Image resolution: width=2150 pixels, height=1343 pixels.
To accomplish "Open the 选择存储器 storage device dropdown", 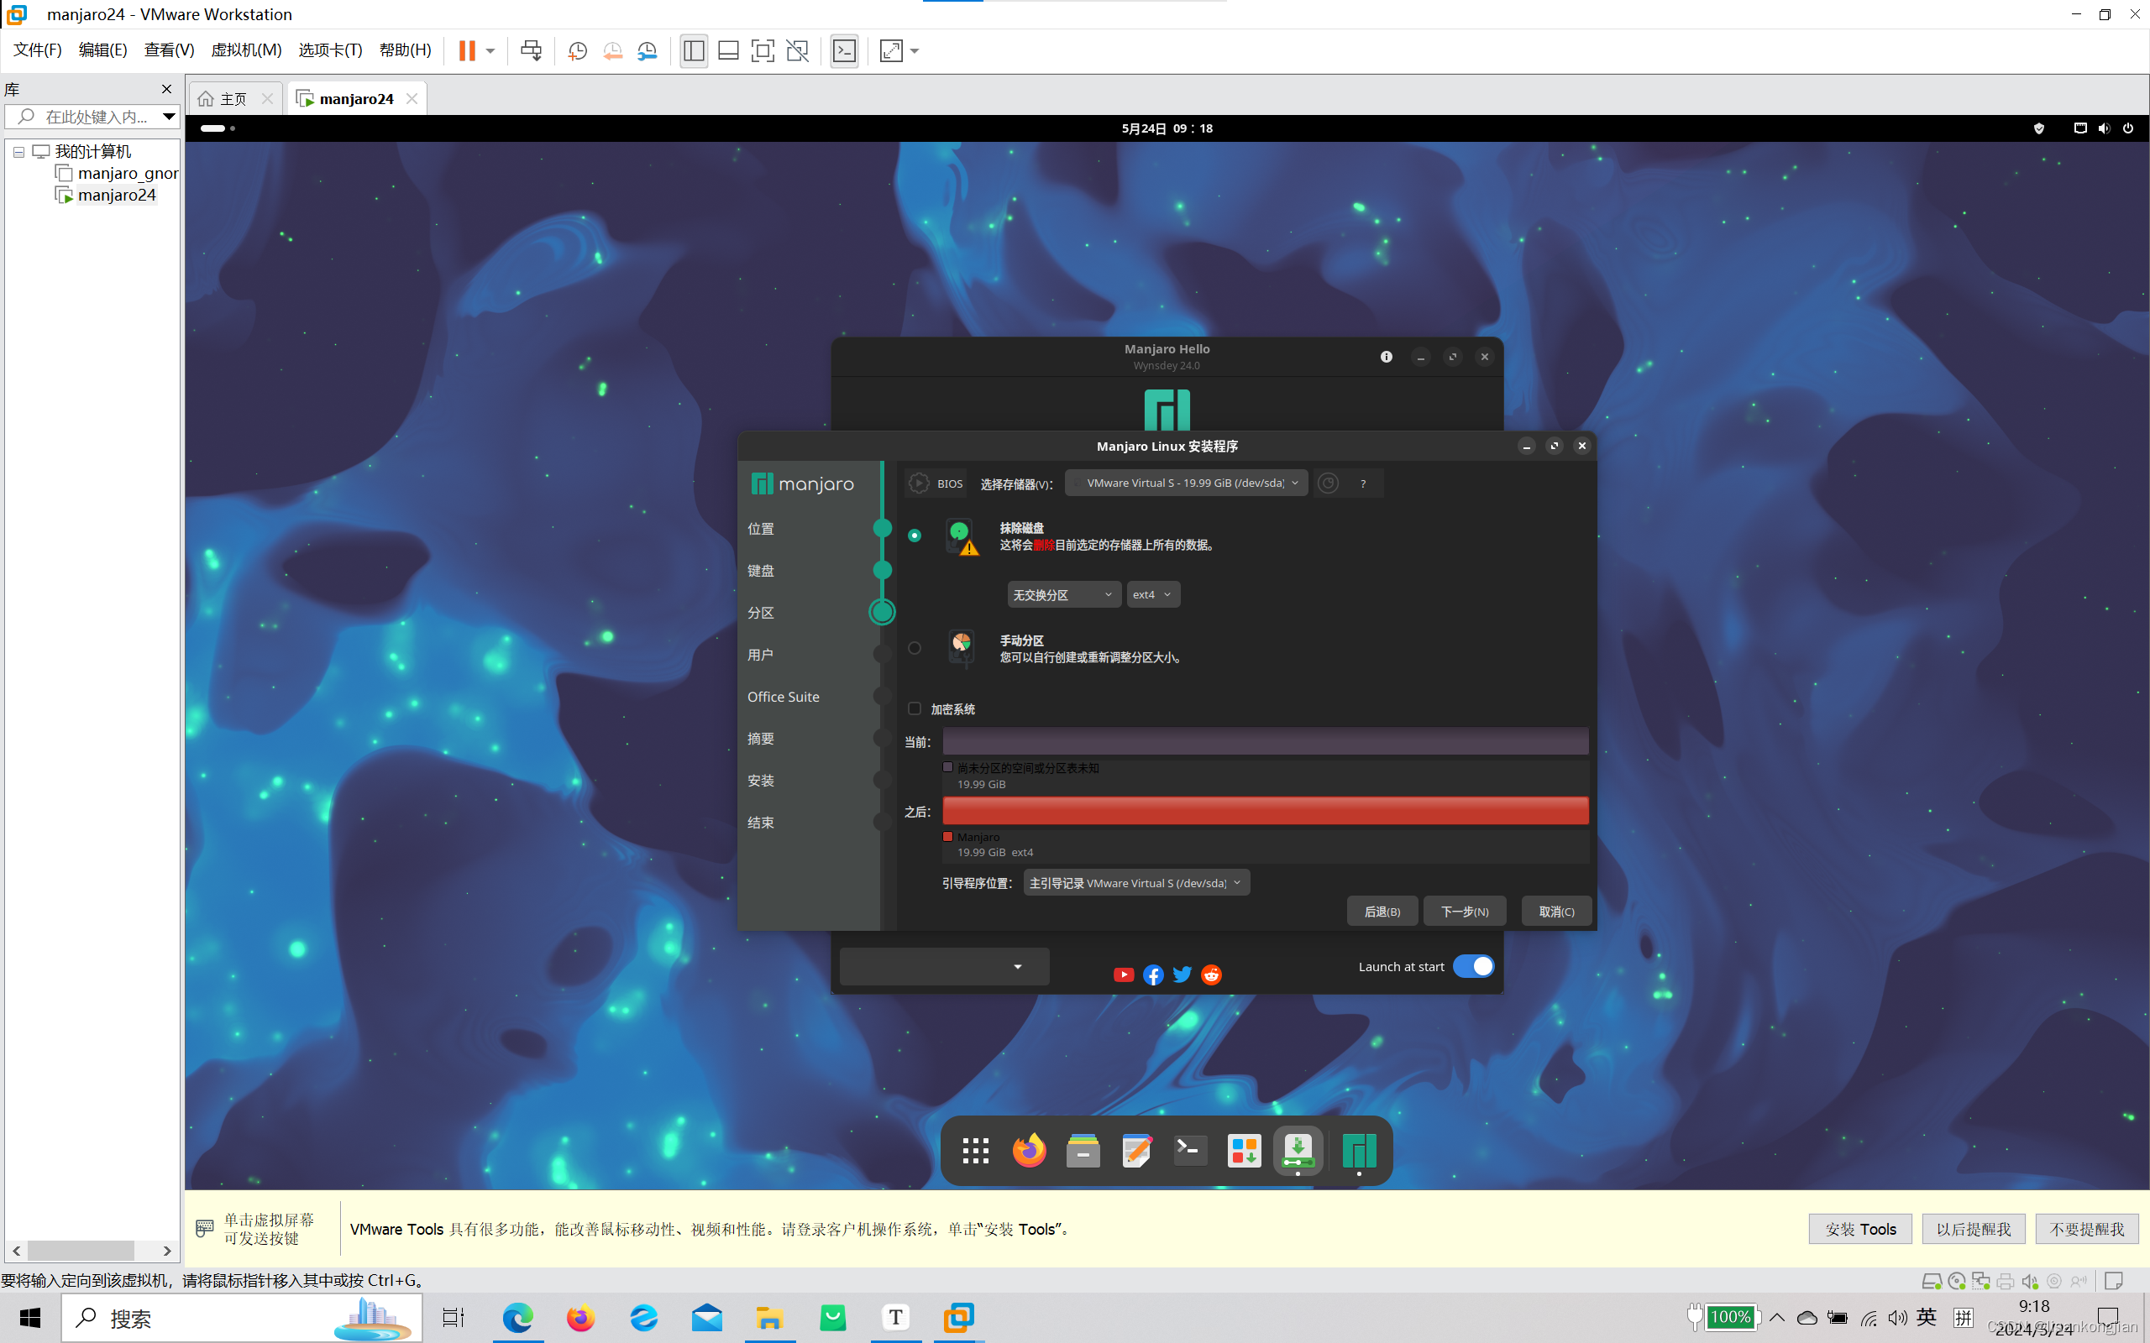I will (1186, 483).
